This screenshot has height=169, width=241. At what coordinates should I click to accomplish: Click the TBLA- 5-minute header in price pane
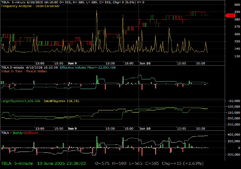(x=13, y=2)
